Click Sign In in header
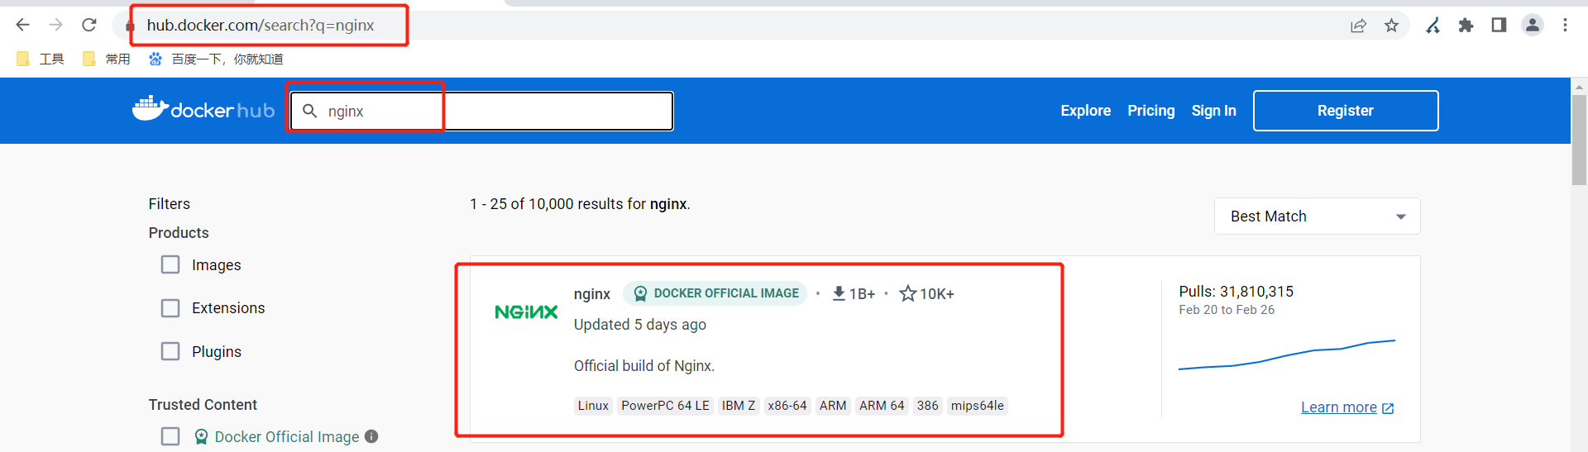1588x452 pixels. (x=1213, y=111)
